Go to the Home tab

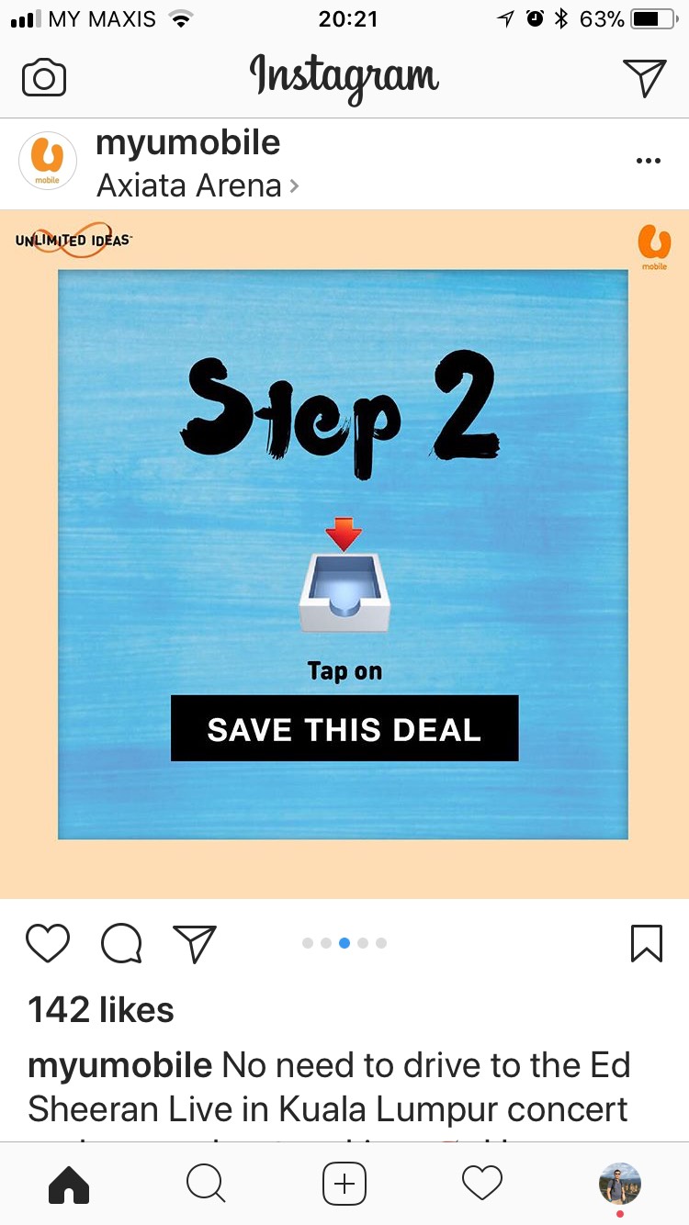(69, 1184)
